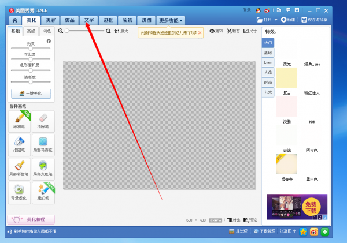Click the 新建 new button

288,20
